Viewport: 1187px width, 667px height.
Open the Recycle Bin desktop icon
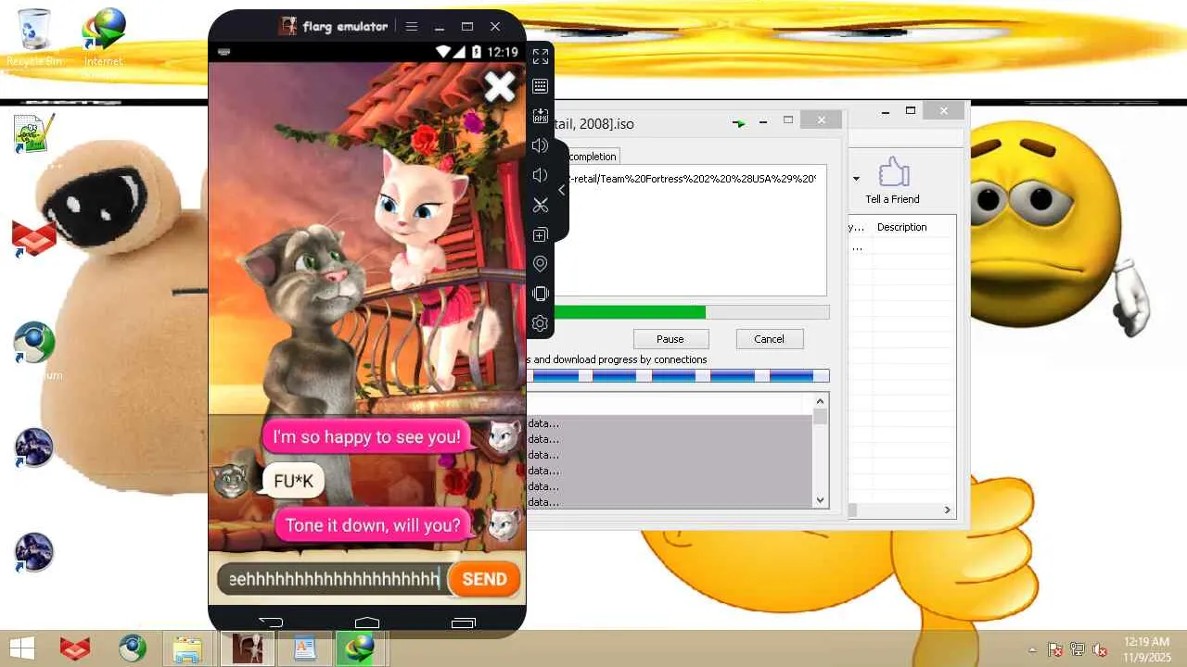[34, 39]
